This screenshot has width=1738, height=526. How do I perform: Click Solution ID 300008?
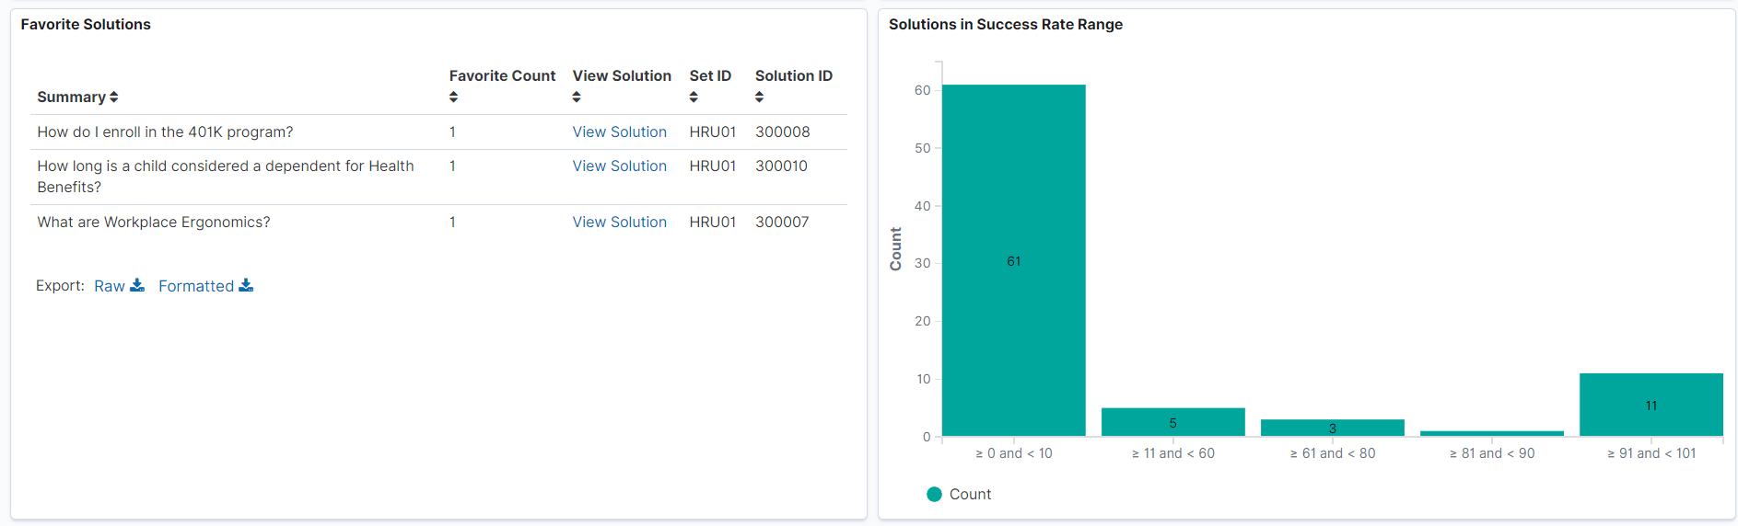783,132
